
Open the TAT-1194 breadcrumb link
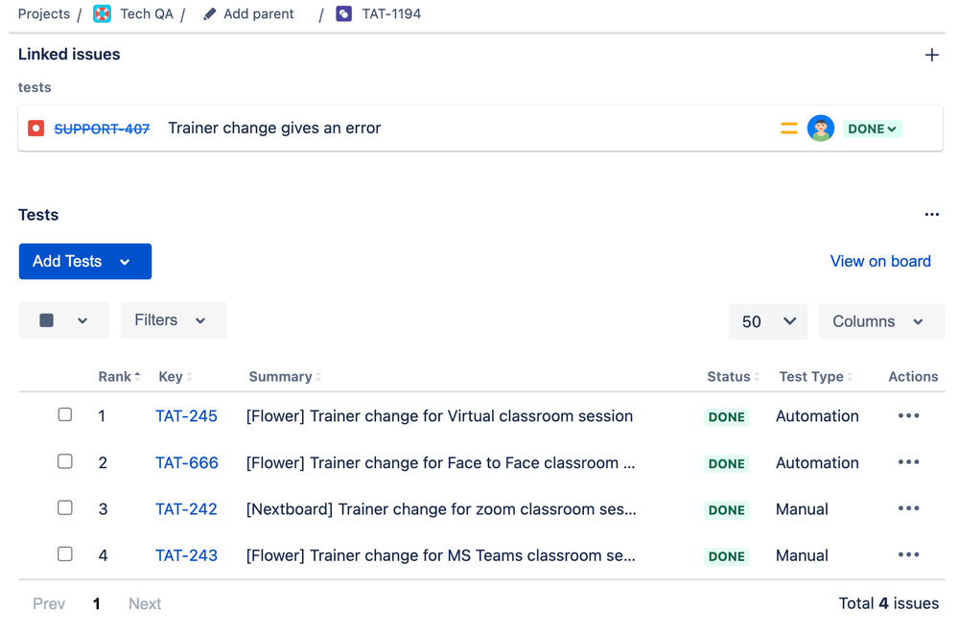(391, 13)
